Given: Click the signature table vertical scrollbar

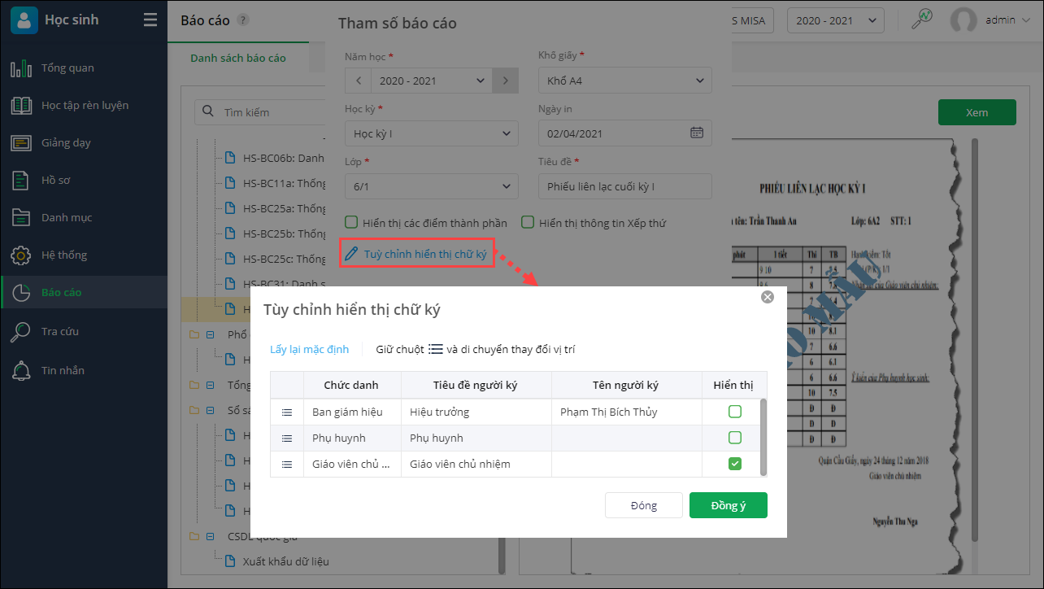Looking at the screenshot, I should (763, 437).
